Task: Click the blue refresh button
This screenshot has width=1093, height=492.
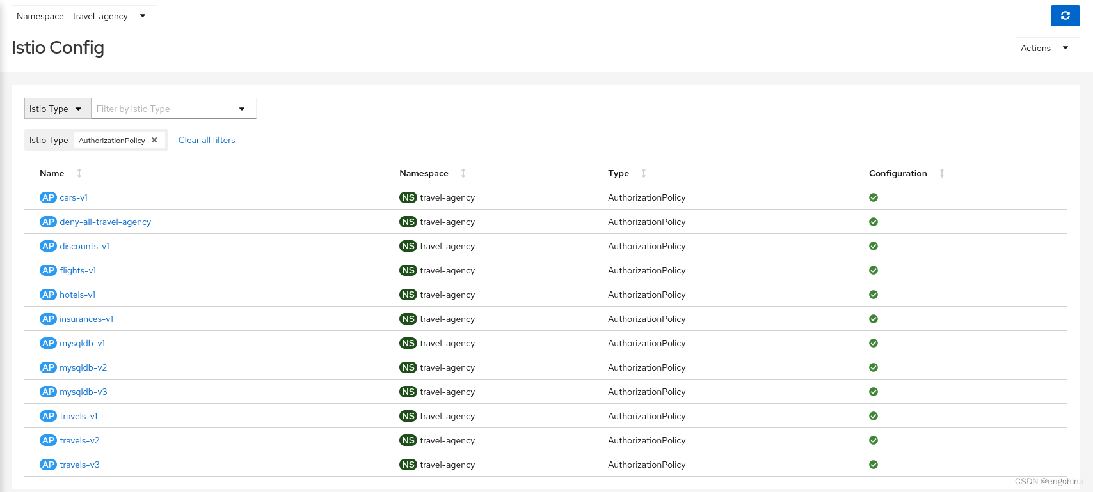Action: (1065, 15)
